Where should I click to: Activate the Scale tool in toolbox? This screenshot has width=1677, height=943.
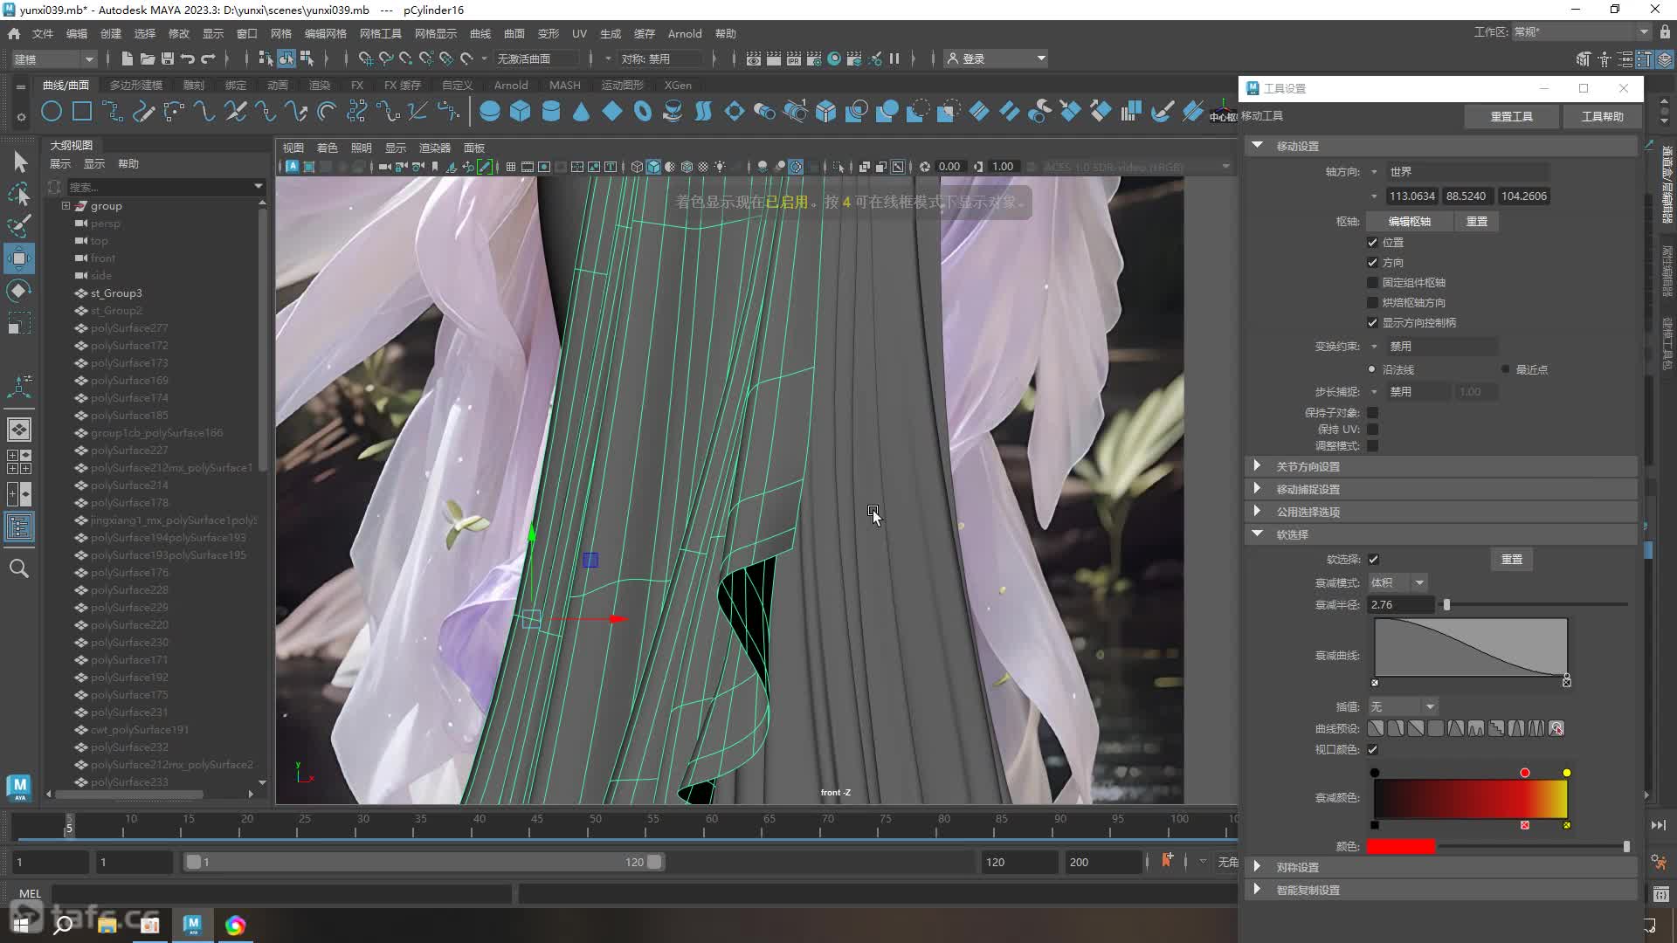tap(19, 323)
